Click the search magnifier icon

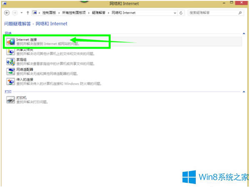[x=240, y=13]
